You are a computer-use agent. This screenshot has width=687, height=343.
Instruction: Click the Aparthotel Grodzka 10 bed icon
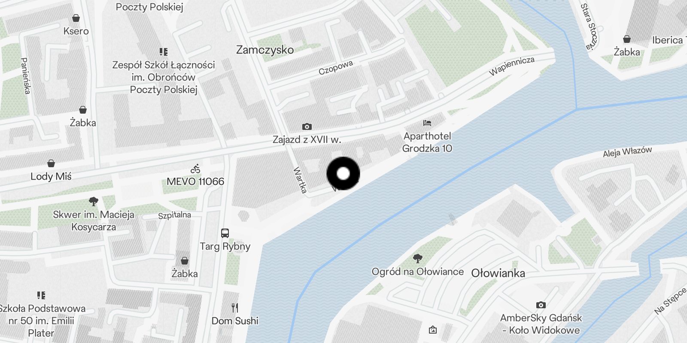[x=427, y=123]
